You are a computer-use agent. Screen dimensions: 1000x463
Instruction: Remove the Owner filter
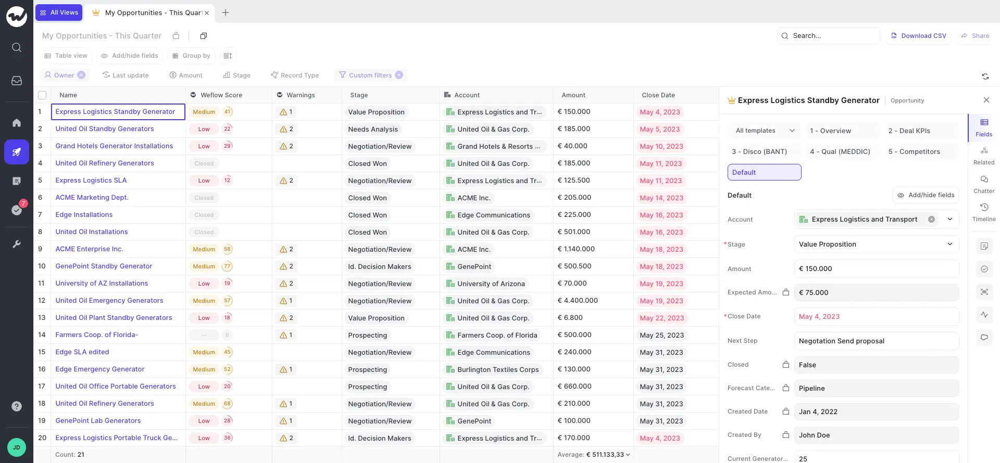pyautogui.click(x=81, y=75)
